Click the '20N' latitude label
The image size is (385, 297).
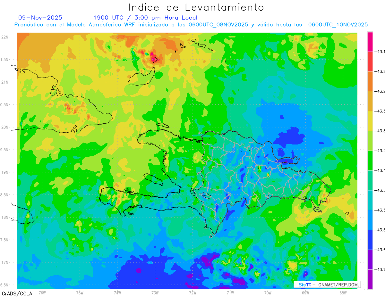pos(5,127)
